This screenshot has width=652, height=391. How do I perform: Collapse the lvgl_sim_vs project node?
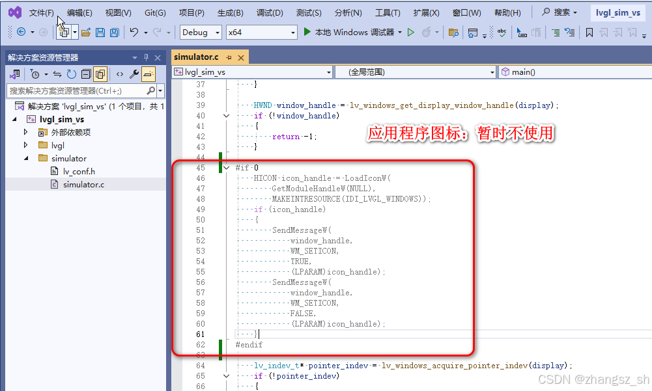(x=14, y=119)
